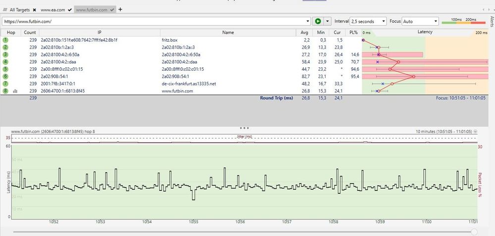This screenshot has width=495, height=236.
Task: Click the Focus: 10:51:05 - 11:01:05 text
Action: click(461, 98)
